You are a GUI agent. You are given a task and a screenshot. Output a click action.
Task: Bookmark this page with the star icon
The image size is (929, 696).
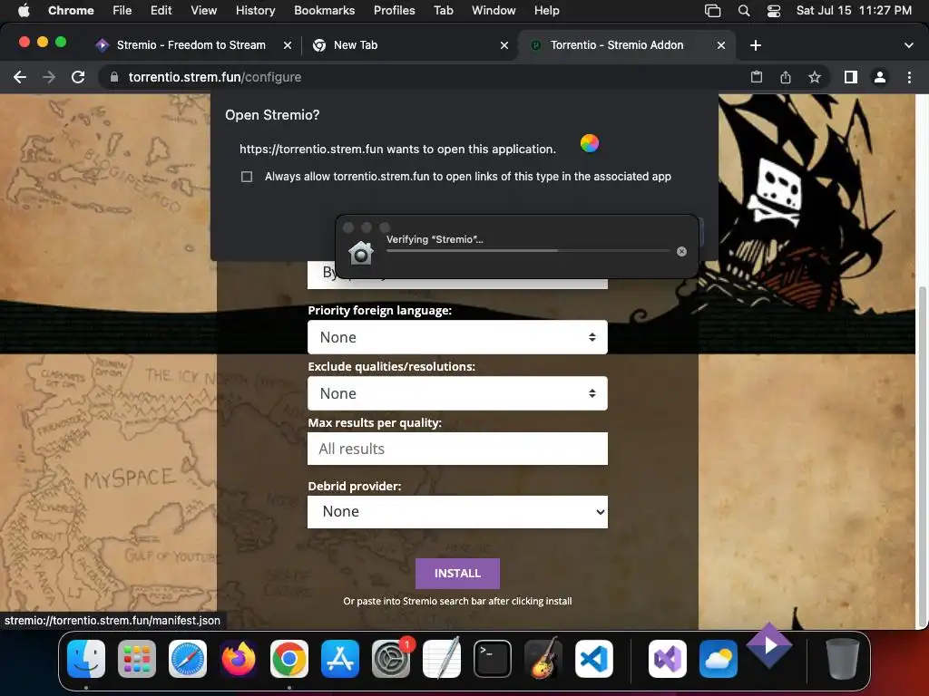[x=815, y=77]
